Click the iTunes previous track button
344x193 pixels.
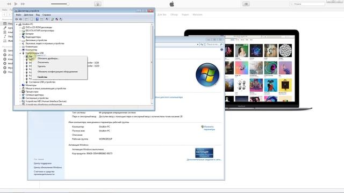[9, 4]
